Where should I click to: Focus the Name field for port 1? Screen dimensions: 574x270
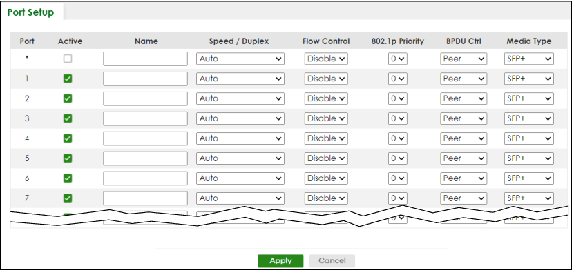coord(145,79)
